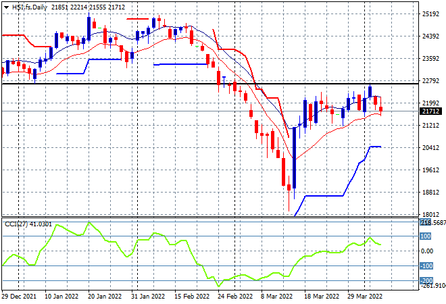Viewport: 446px width, 304px height.
Task: Click the CCI 0.00 level label
Action: 427,251
